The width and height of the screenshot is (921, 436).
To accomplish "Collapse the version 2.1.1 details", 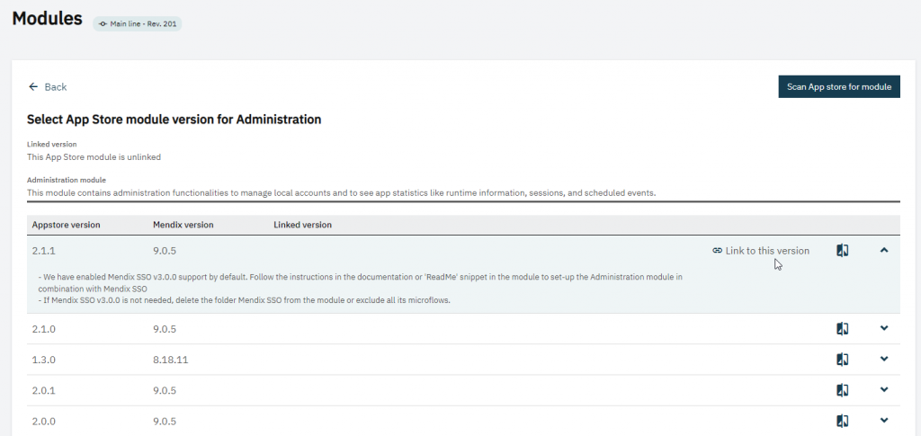I will pyautogui.click(x=884, y=250).
